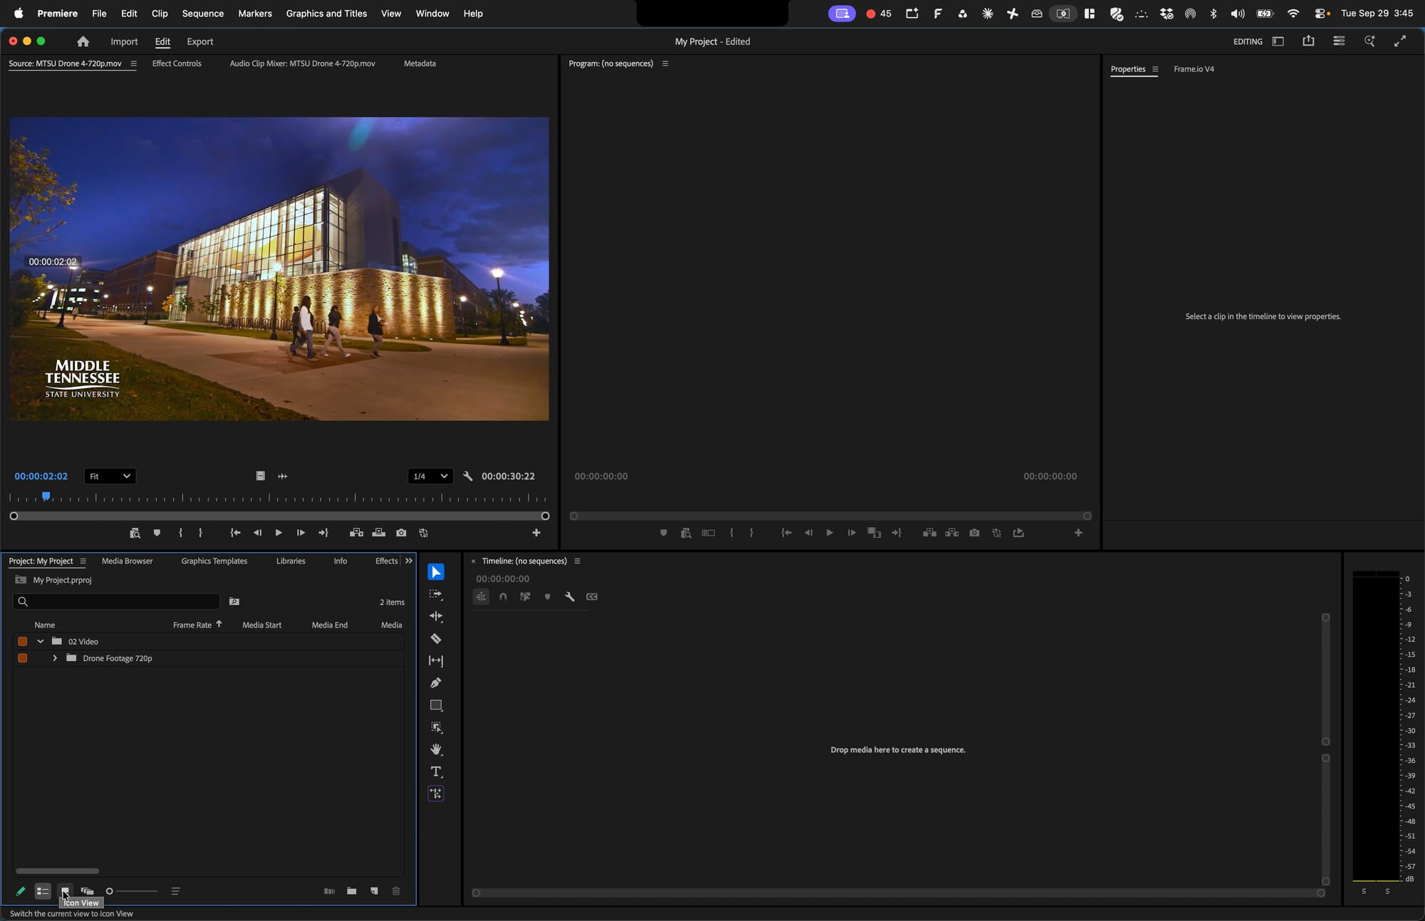1425x921 pixels.
Task: Step back one frame in Source monitor
Action: 257,533
